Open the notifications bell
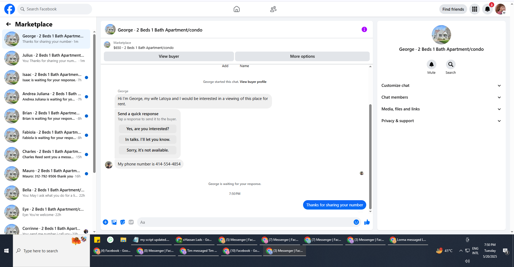This screenshot has width=514, height=267. click(487, 9)
